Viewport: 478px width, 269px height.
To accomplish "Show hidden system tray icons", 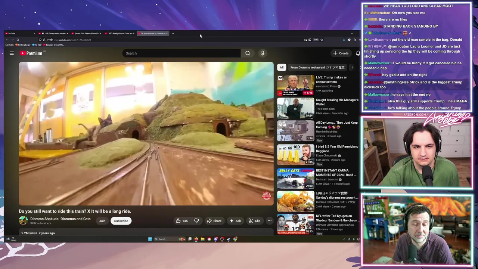I will pos(344,239).
